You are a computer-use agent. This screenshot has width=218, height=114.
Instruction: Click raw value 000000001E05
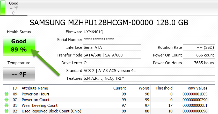195,94
